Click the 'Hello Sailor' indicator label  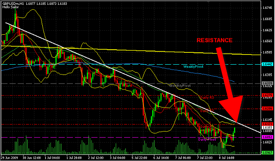[x=11, y=7]
